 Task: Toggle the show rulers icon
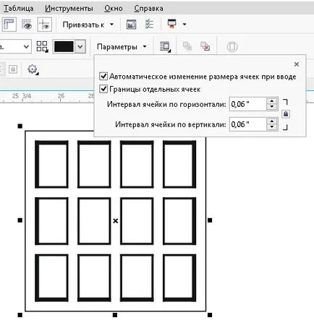[9, 25]
